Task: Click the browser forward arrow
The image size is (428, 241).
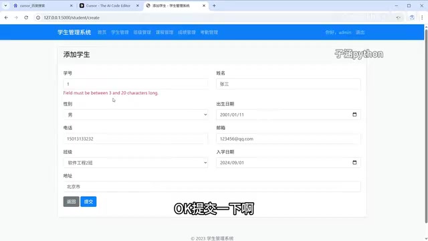Action: pyautogui.click(x=16, y=17)
